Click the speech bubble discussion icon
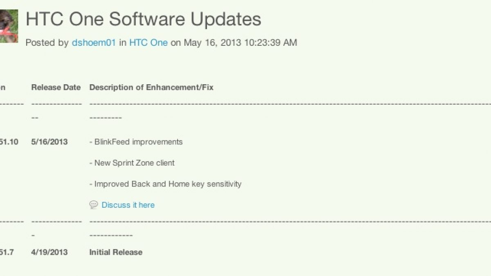Viewport: 491px width, 276px height. coord(93,205)
